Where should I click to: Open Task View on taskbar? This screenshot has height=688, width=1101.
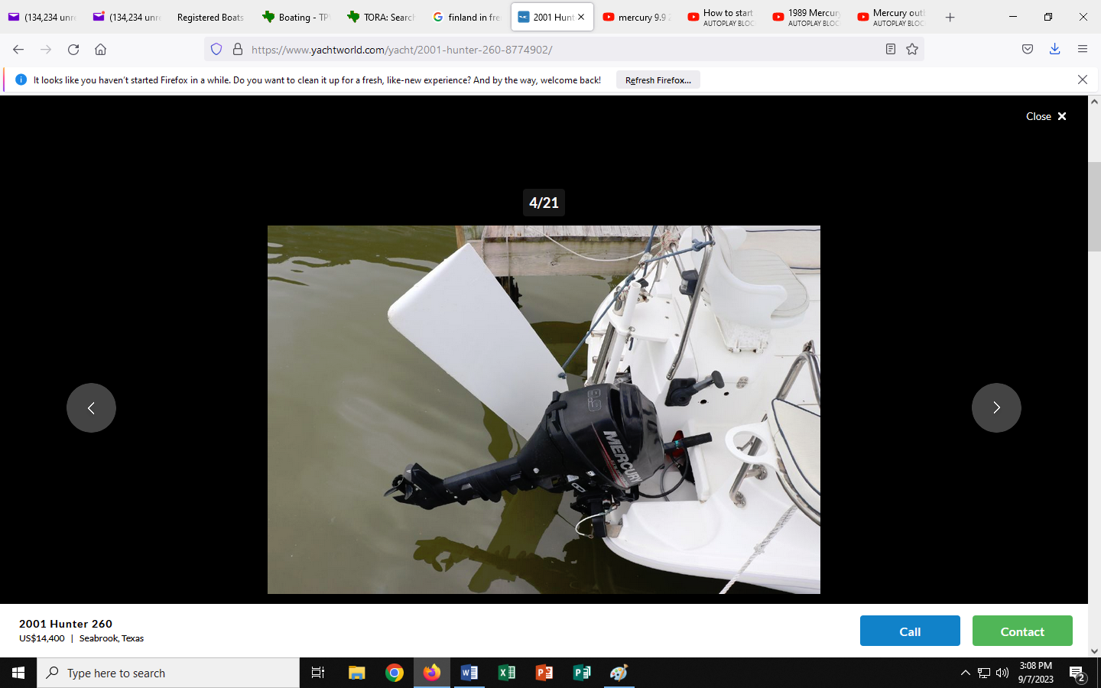(x=318, y=673)
